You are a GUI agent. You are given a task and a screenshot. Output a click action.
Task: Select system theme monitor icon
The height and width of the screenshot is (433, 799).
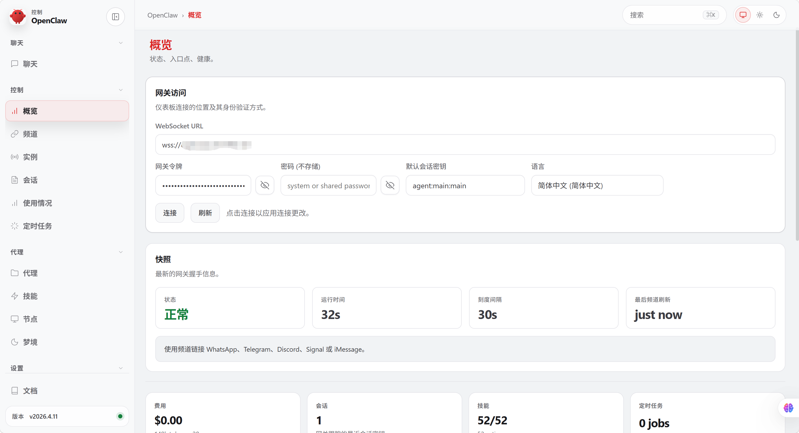743,15
